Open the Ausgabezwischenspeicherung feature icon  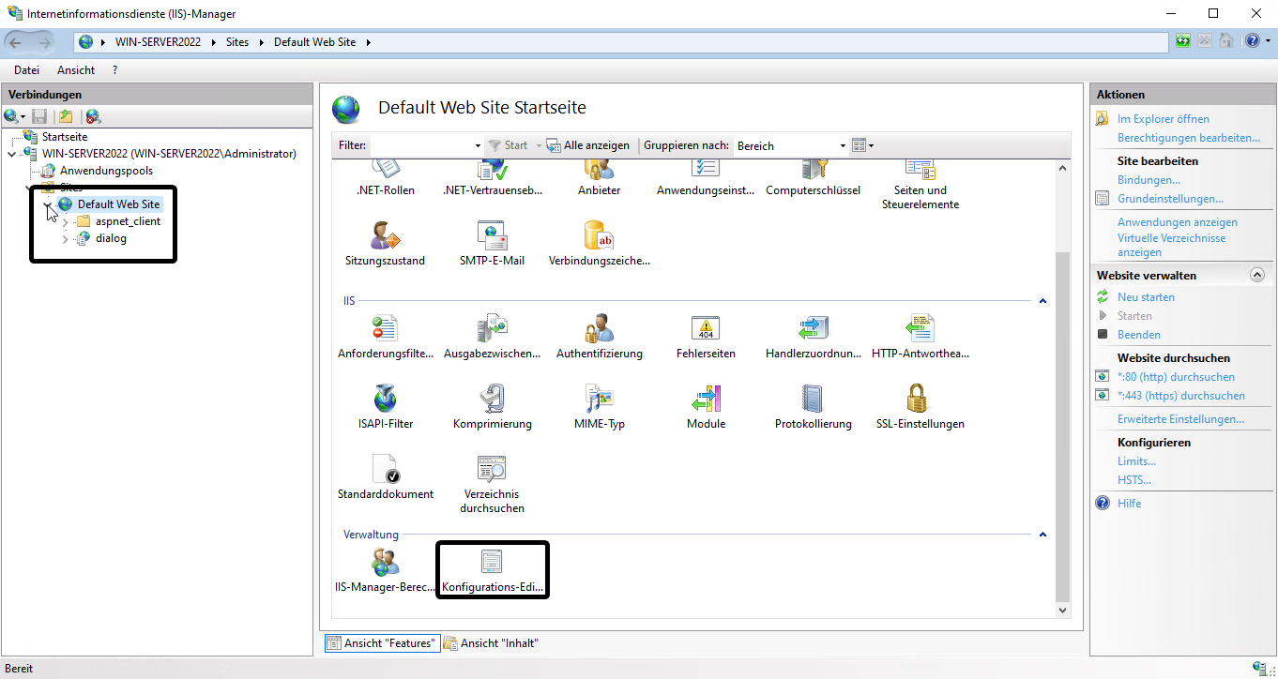click(x=493, y=338)
